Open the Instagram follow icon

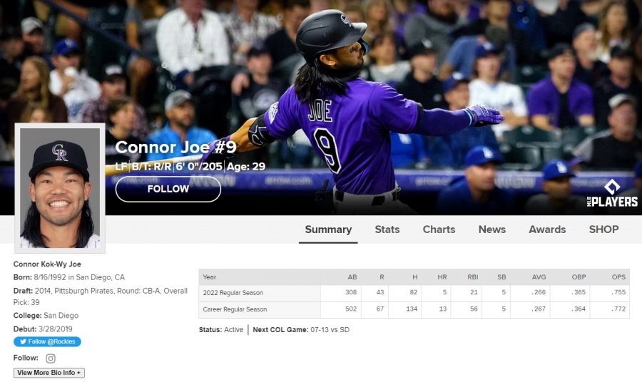coord(51,358)
